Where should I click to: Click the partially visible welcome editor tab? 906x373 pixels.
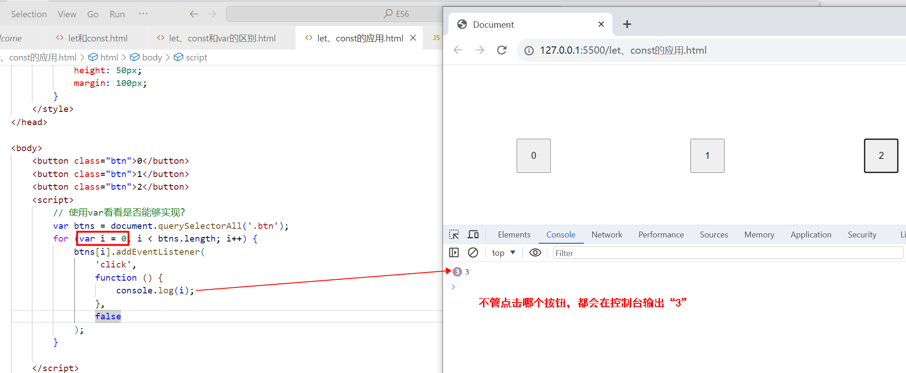pyautogui.click(x=11, y=38)
